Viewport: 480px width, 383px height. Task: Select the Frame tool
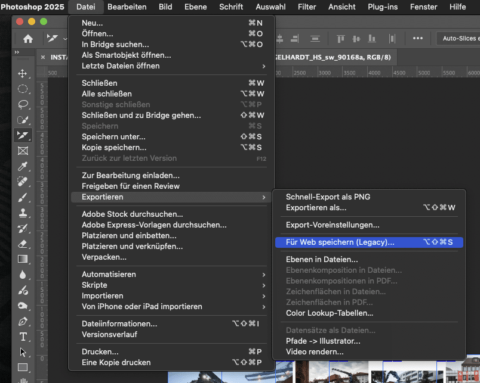(x=23, y=151)
